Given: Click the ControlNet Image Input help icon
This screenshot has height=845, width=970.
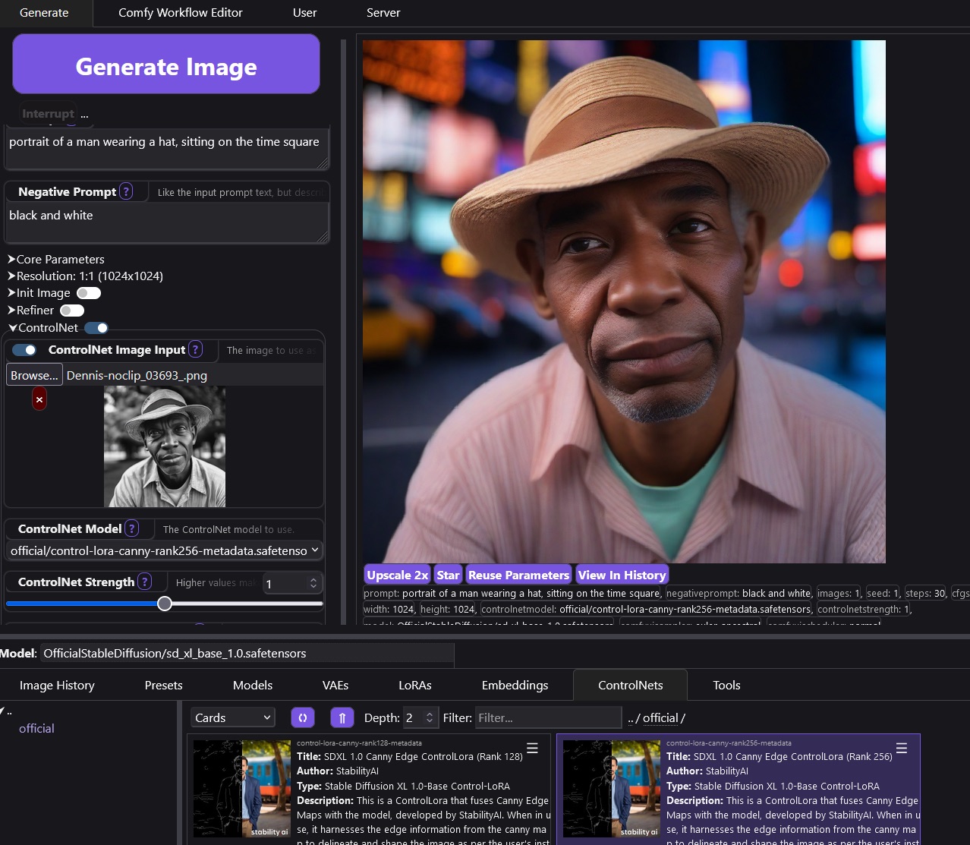Looking at the screenshot, I should (195, 349).
